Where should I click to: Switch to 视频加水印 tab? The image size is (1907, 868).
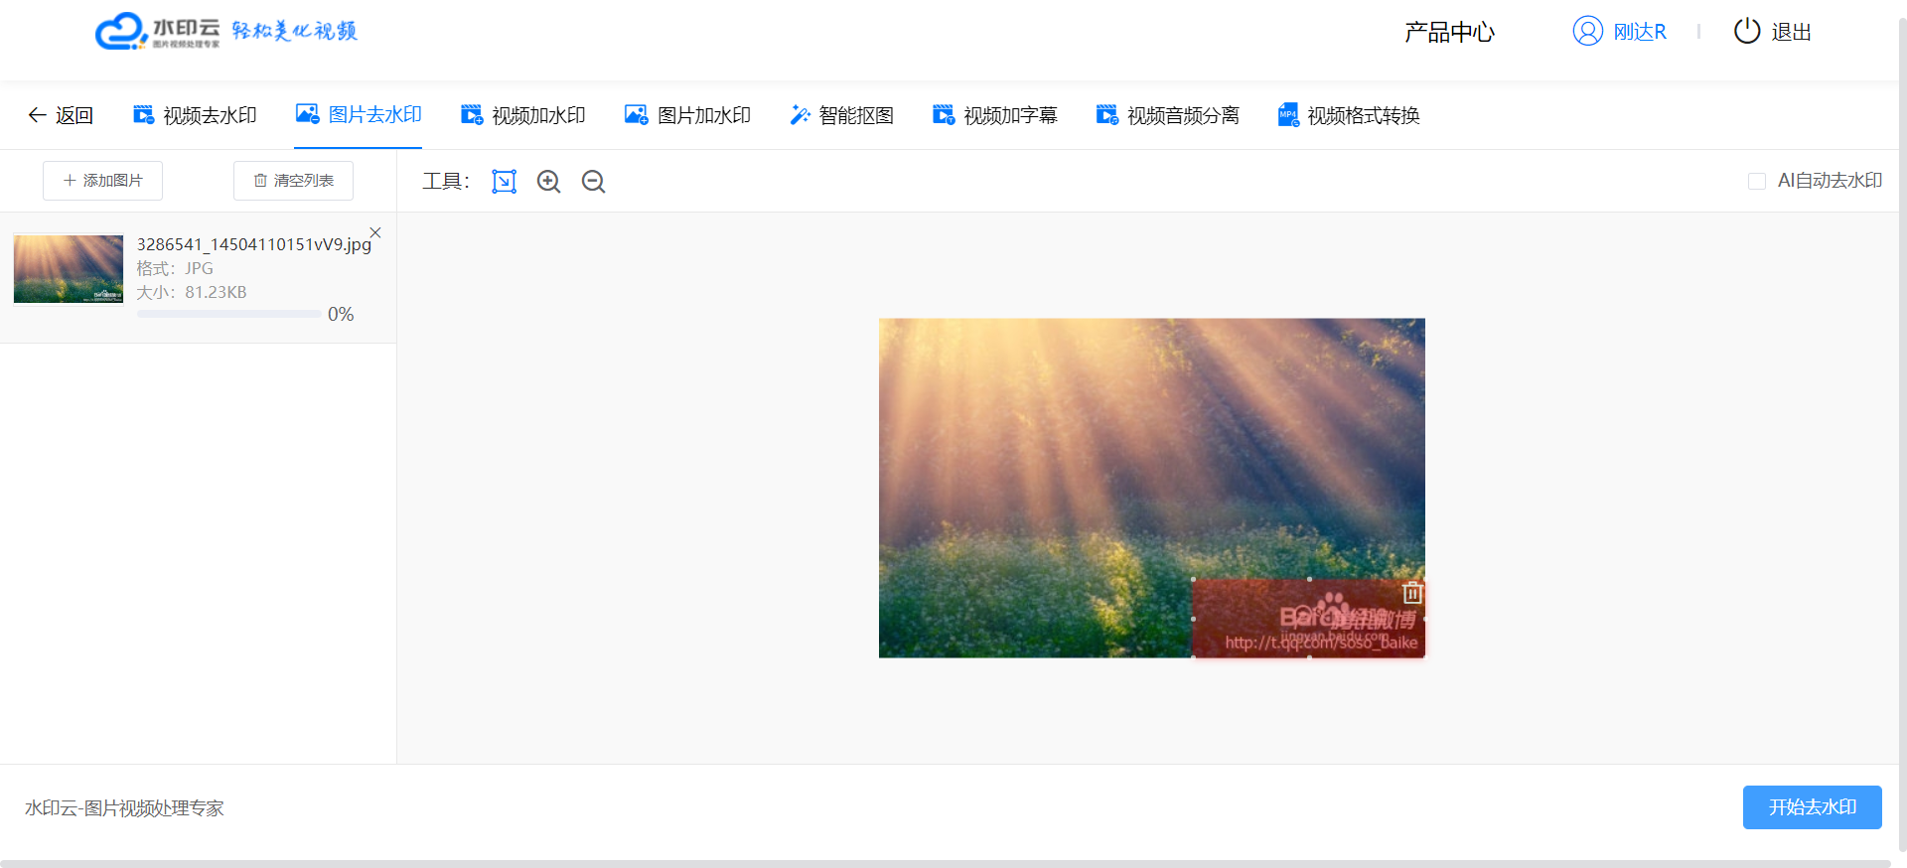tap(523, 115)
